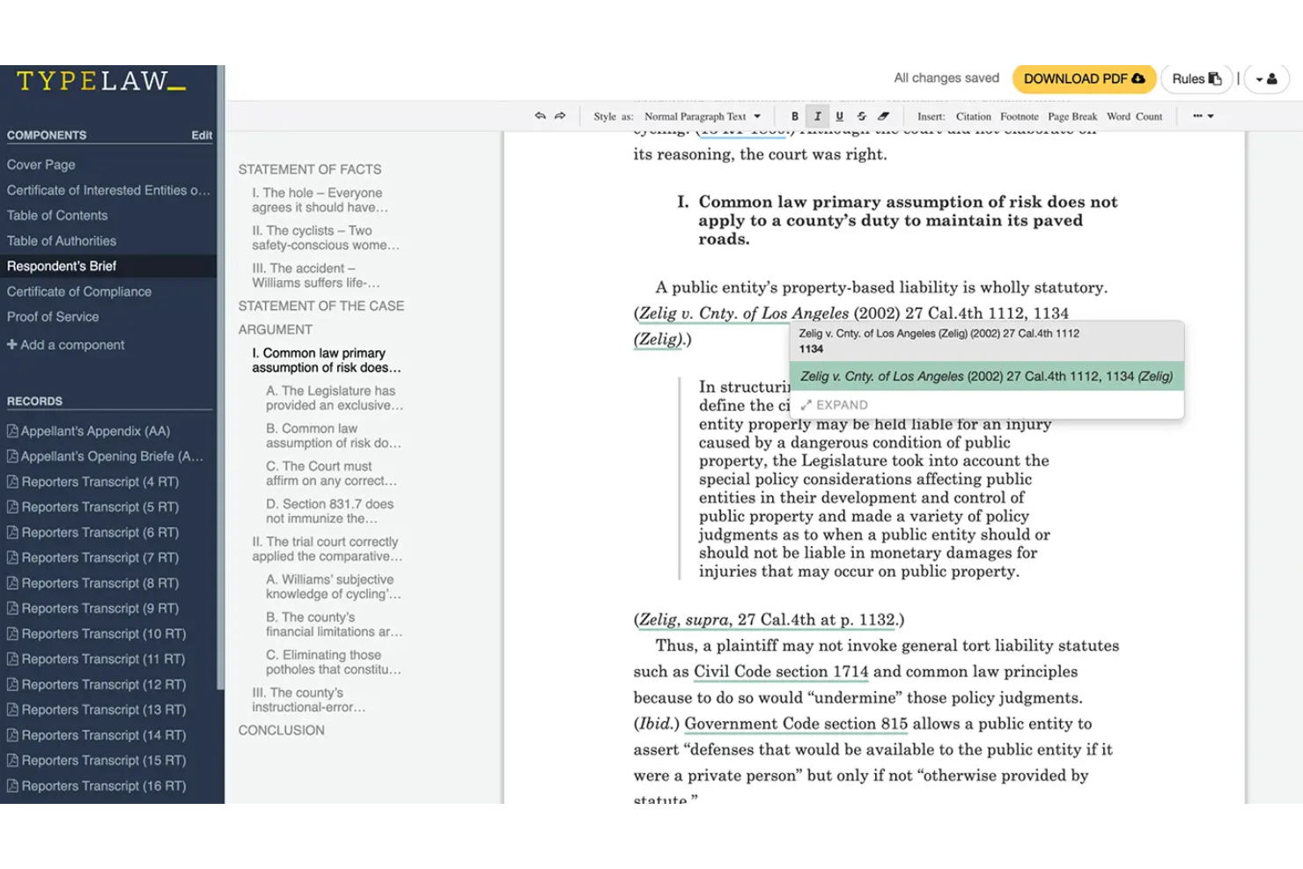This screenshot has width=1303, height=869.
Task: Jump to 'D. Section 831.7 does' subsection
Action: [330, 512]
